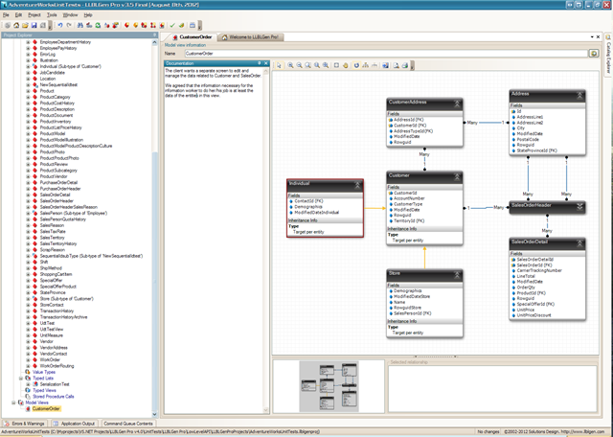613x437 pixels.
Task: Open the File menu
Action: [6, 15]
